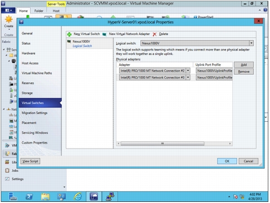Click the sun Create icon in ribbon
Screen dimensions: 270x203
pos(9,19)
